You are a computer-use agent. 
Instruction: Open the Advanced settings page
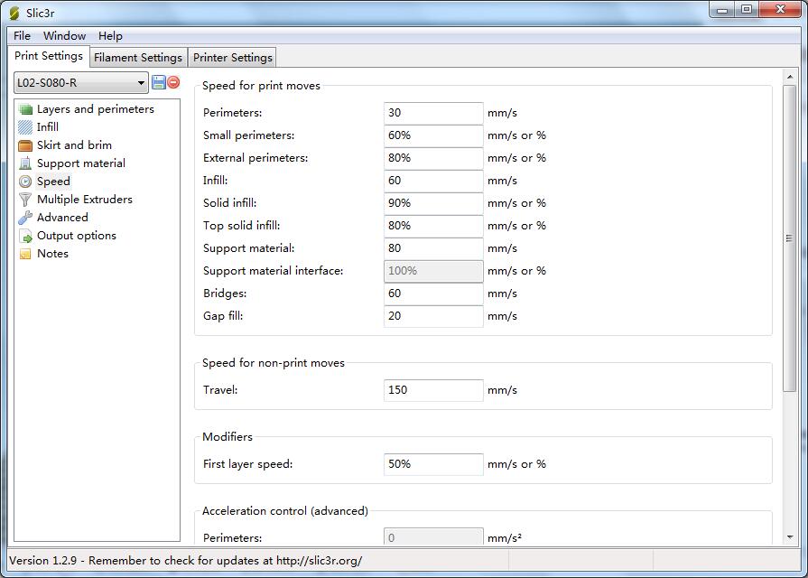tap(62, 218)
